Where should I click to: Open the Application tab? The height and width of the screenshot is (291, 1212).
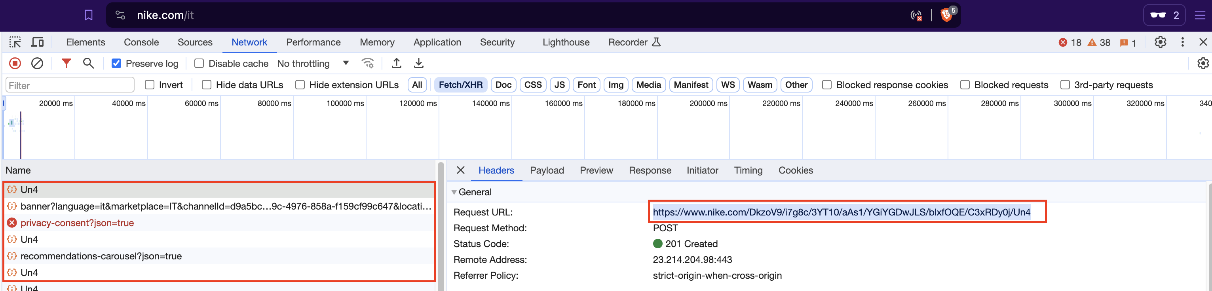[437, 42]
